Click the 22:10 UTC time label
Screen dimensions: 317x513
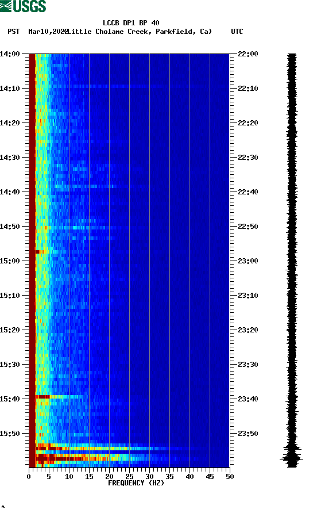point(248,89)
